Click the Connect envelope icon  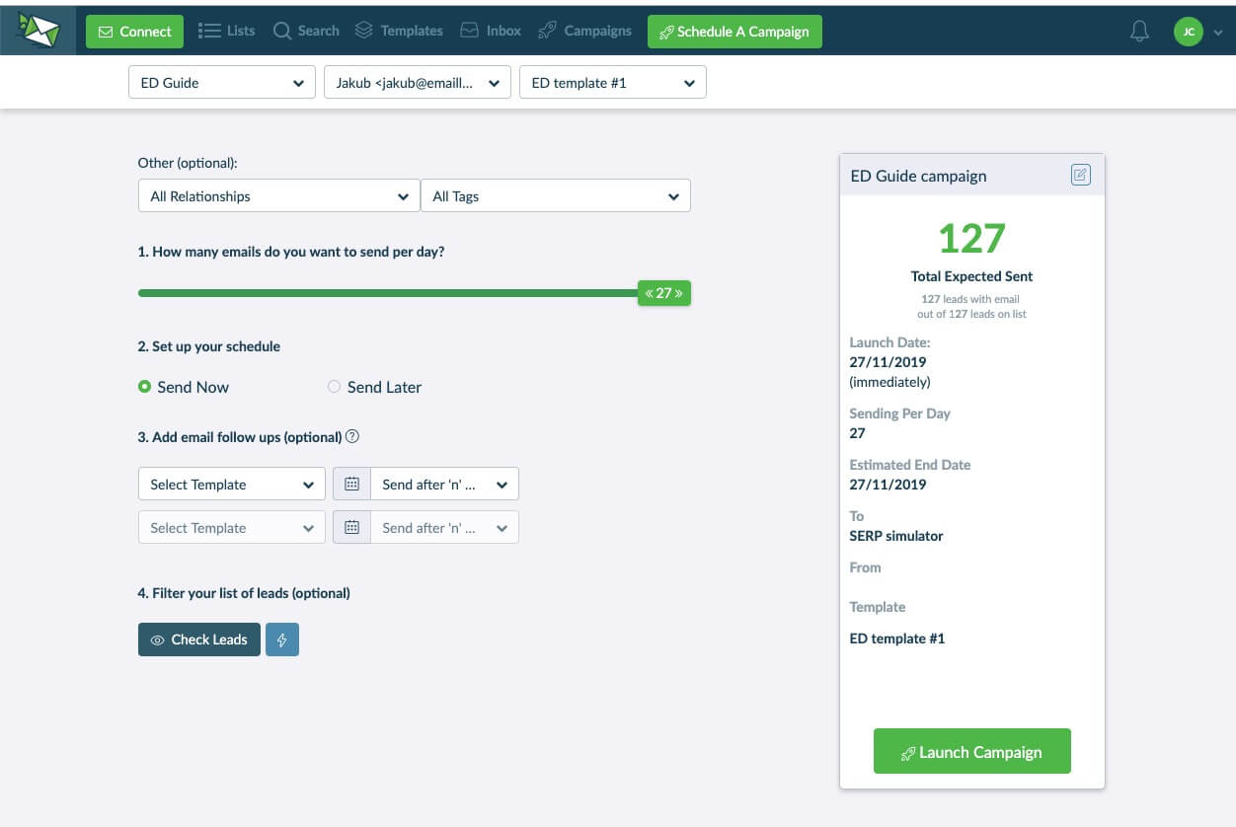coord(107,31)
